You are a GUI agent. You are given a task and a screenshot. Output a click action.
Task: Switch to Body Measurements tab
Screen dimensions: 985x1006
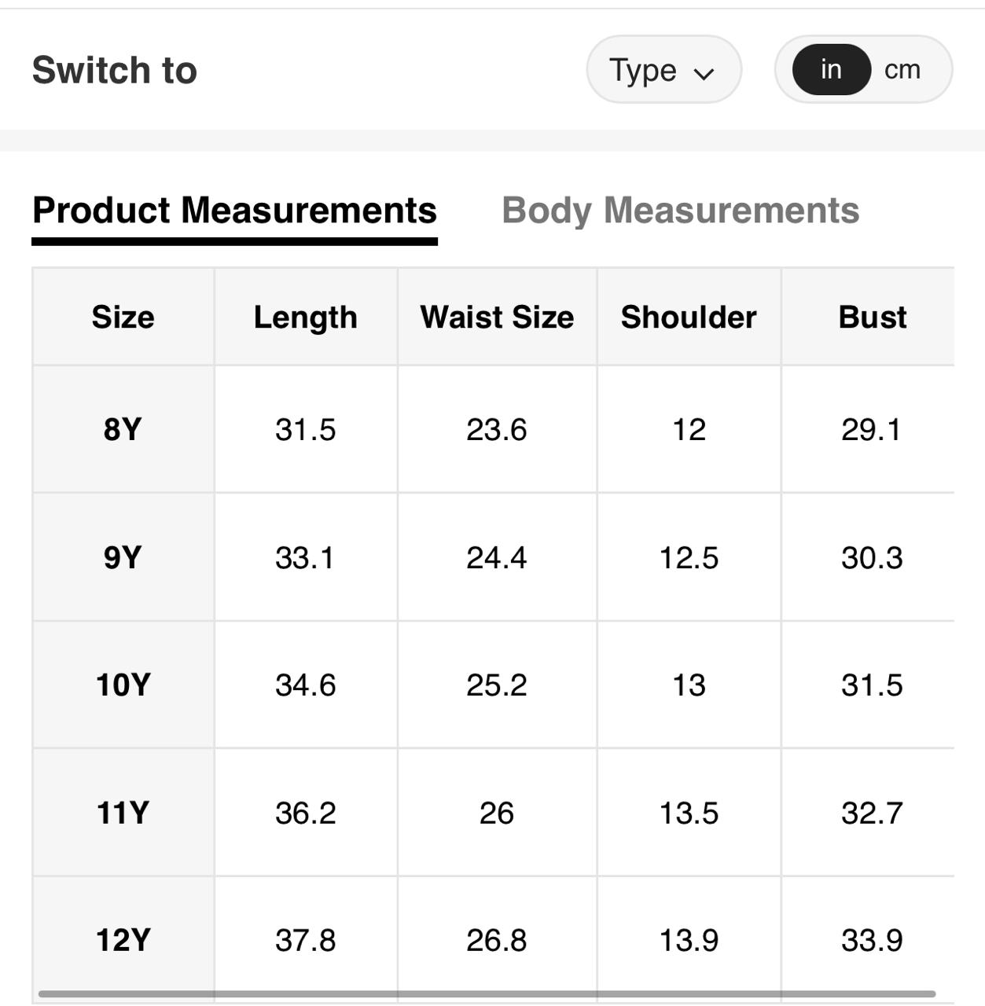tap(680, 211)
